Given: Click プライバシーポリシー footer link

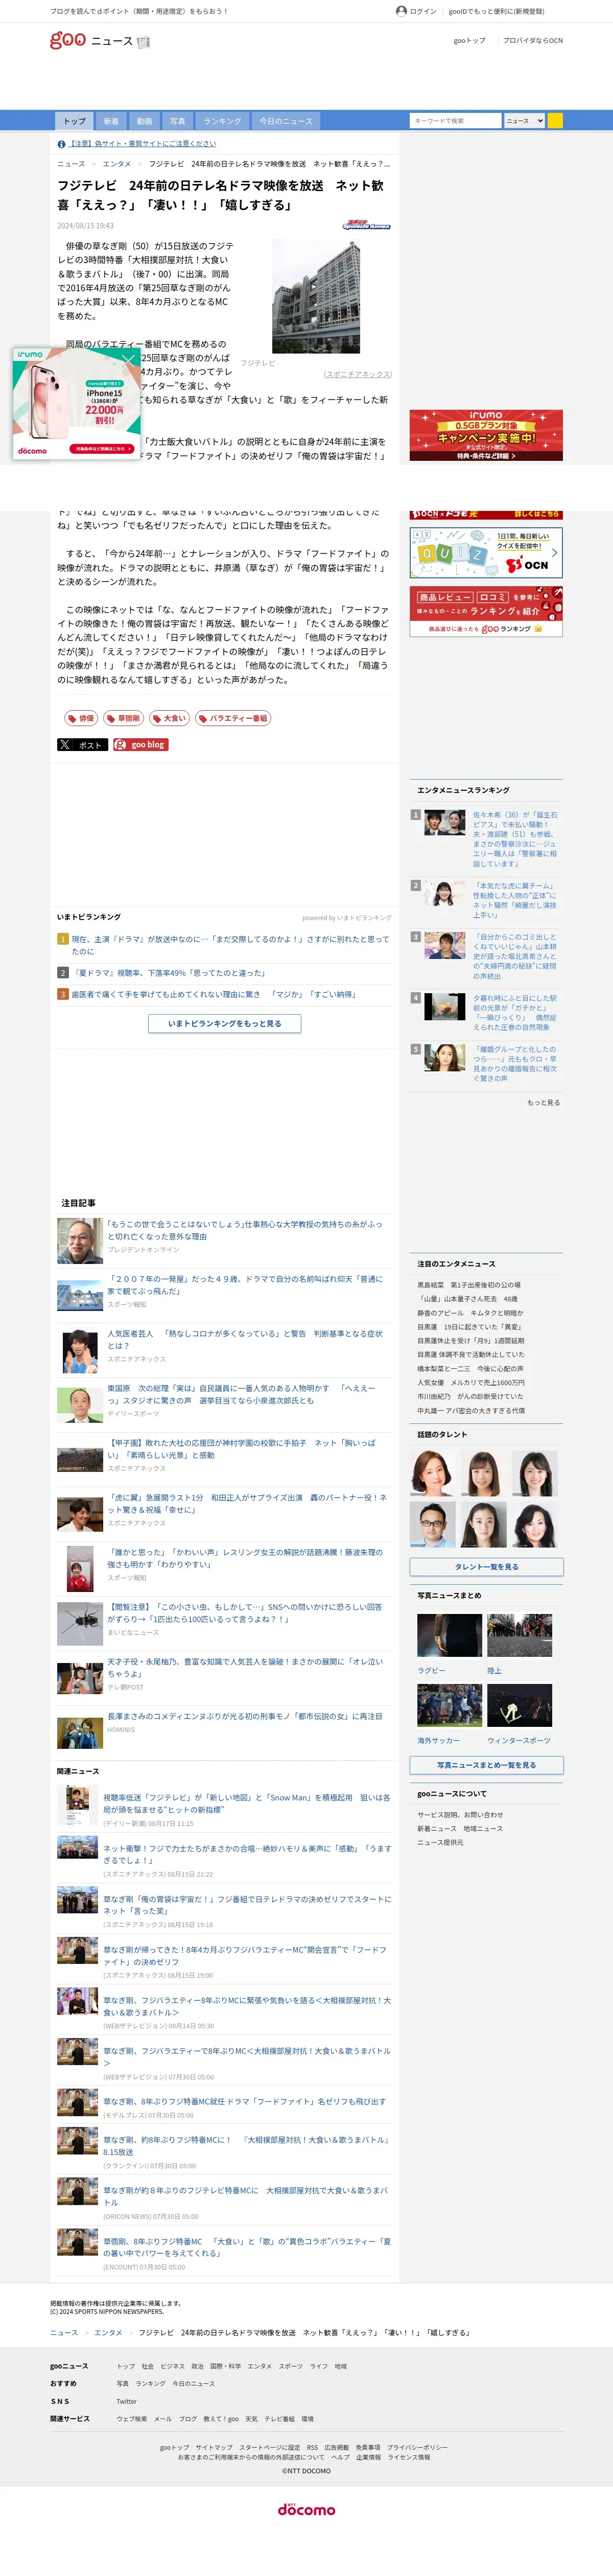Looking at the screenshot, I should coord(417,2448).
